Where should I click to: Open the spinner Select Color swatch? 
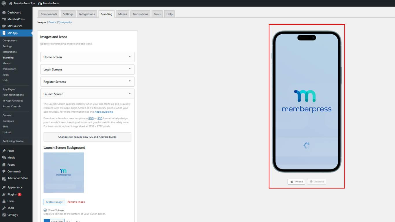(47, 221)
